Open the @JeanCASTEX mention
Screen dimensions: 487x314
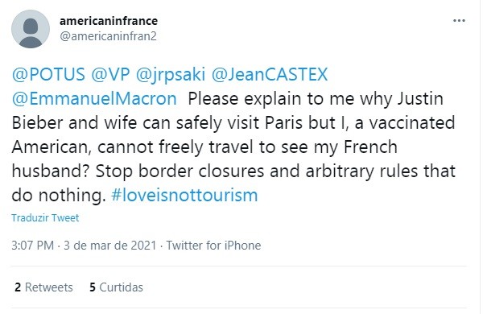270,75
